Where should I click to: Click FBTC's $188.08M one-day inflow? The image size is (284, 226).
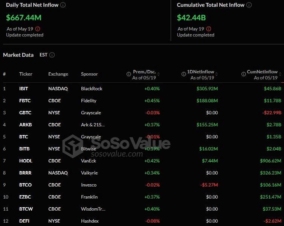[207, 100]
